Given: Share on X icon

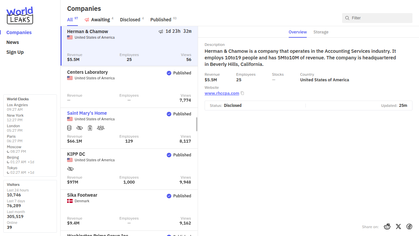Looking at the screenshot, I should click(398, 226).
